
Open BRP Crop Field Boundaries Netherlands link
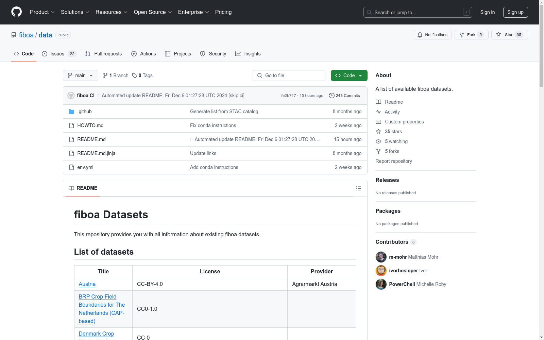coord(102,309)
